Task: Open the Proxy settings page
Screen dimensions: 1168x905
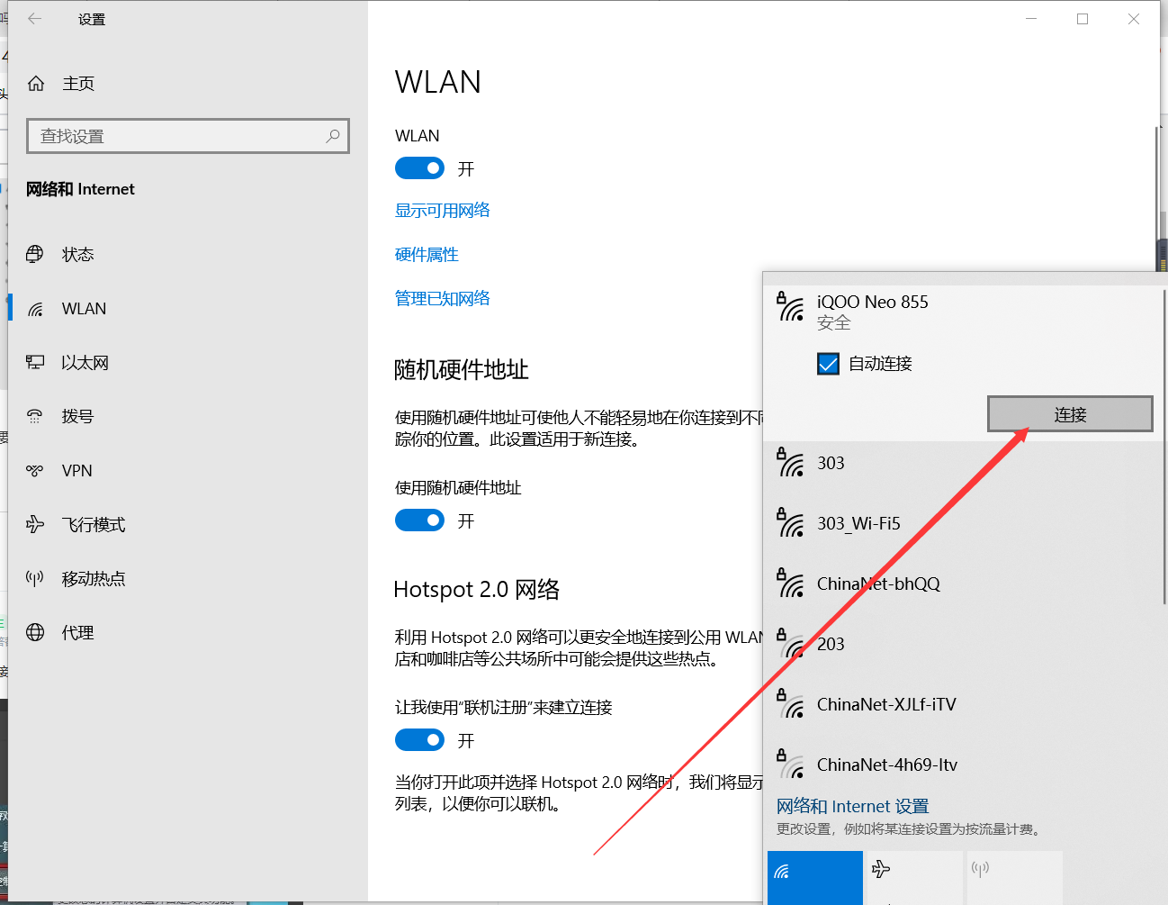Action: (77, 632)
